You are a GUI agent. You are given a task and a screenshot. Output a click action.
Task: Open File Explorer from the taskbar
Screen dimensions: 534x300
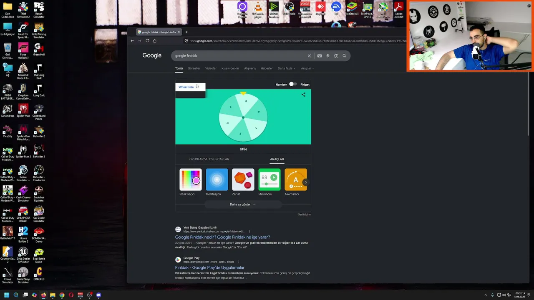coord(53,295)
